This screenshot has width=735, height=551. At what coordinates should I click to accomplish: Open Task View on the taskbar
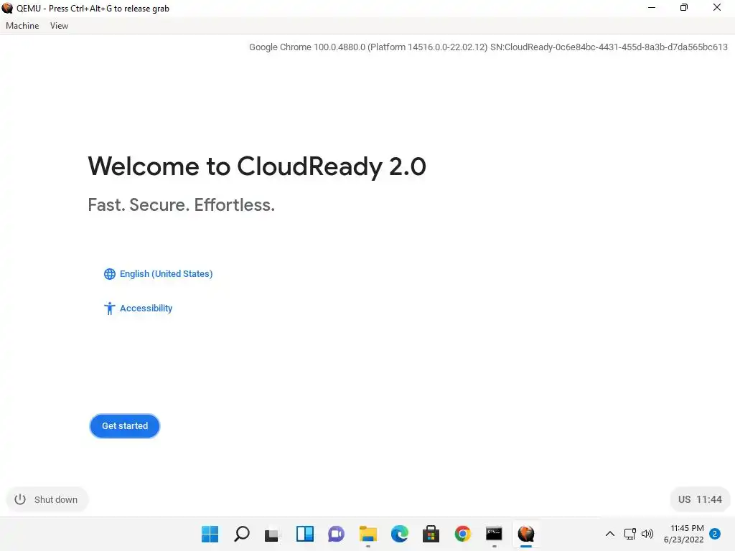tap(272, 534)
